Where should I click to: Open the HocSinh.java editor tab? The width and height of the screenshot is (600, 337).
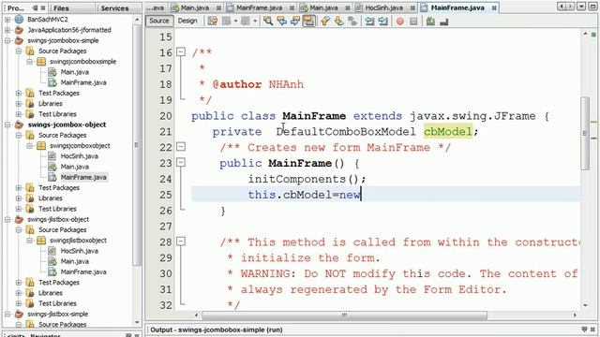[383, 7]
